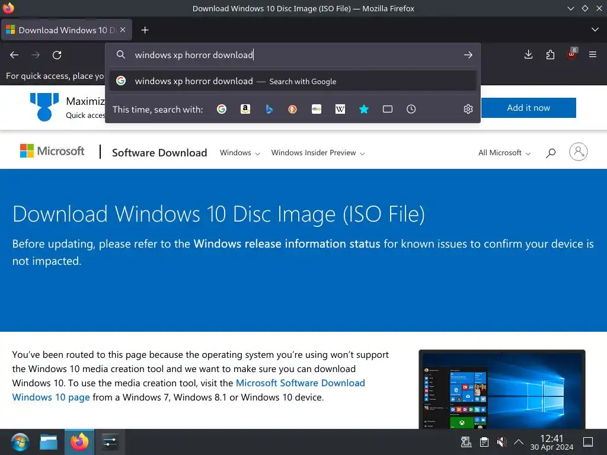Open the file manager from taskbar
The width and height of the screenshot is (607, 455).
coord(49,442)
